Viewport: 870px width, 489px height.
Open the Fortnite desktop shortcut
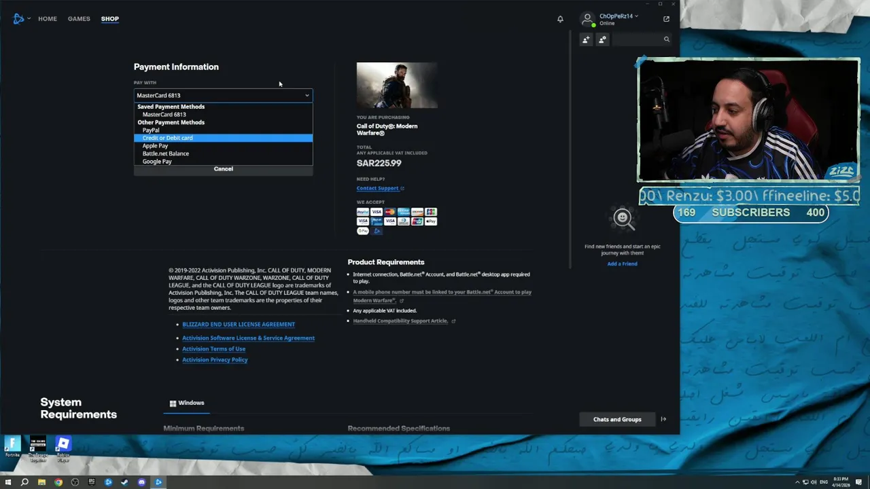click(x=12, y=446)
